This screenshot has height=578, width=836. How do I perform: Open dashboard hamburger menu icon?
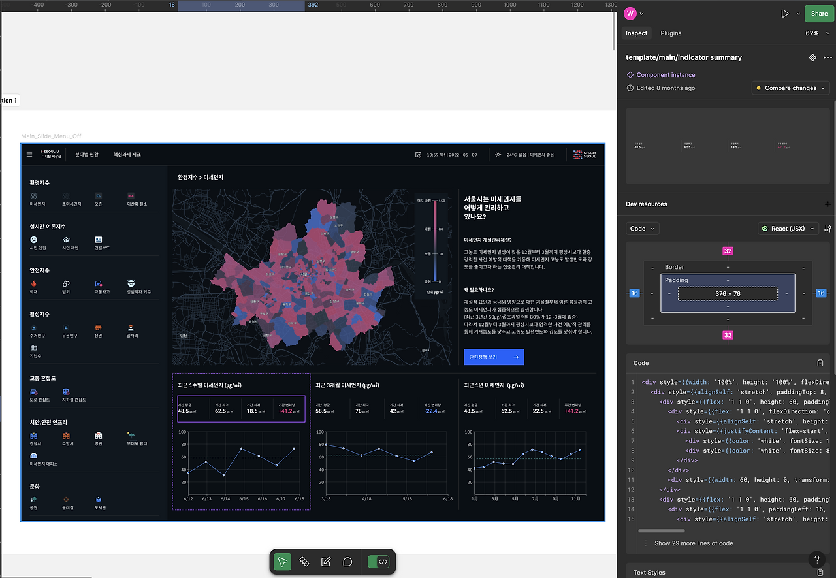[29, 155]
